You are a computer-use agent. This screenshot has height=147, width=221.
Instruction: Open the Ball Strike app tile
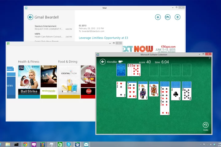click(29, 82)
